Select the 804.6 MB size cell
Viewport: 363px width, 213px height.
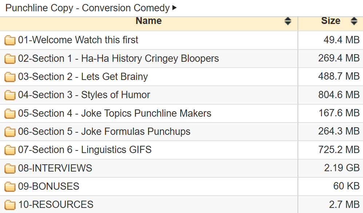[x=339, y=95]
